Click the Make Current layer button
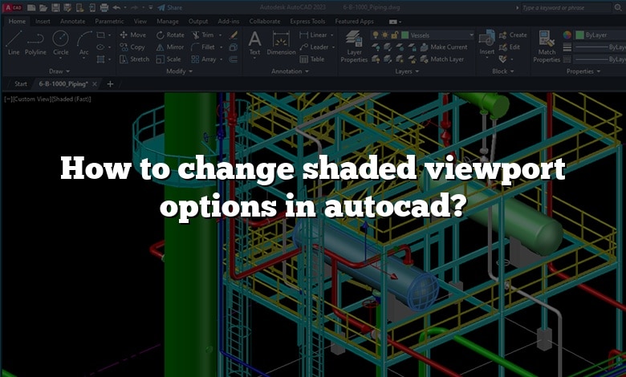The width and height of the screenshot is (626, 377). [x=444, y=47]
